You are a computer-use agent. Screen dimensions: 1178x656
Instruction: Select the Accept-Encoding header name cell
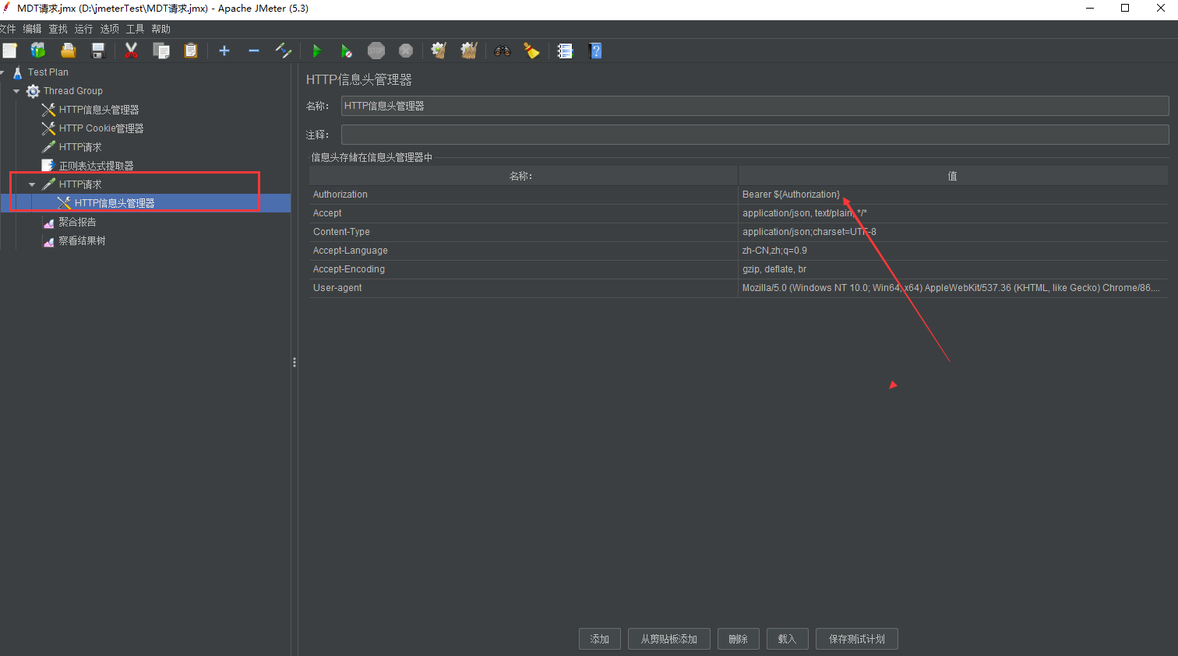tap(523, 269)
